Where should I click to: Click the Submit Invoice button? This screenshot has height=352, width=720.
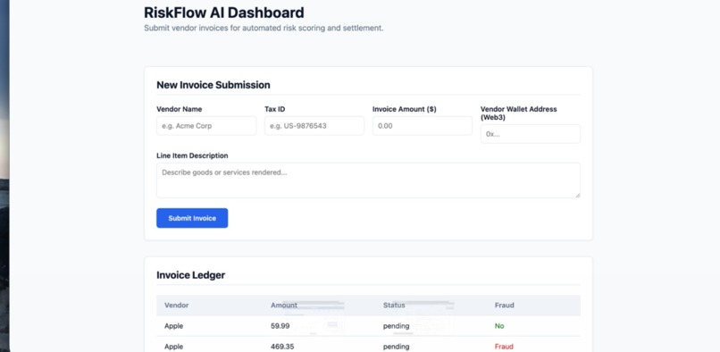[x=192, y=218]
